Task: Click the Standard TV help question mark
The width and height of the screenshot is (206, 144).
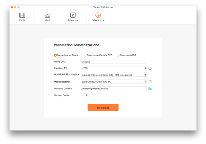Action: point(150,68)
